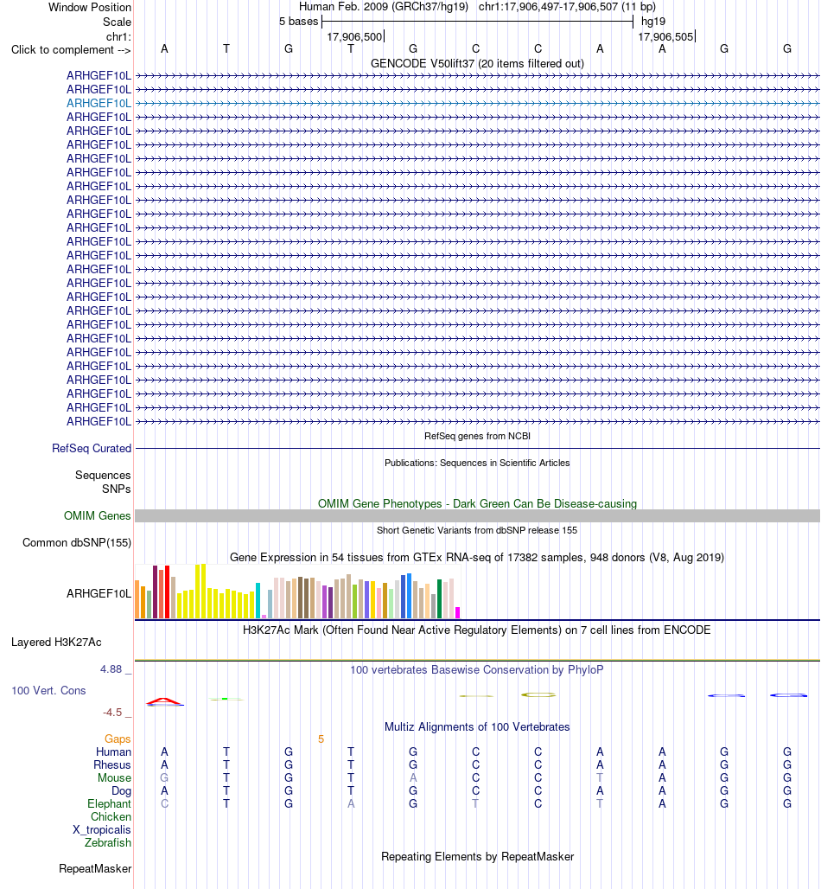Click the 17,906,500 coordinate marker
This screenshot has height=889, width=821.
pos(354,37)
